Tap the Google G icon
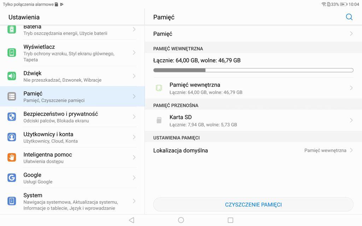 click(12, 178)
